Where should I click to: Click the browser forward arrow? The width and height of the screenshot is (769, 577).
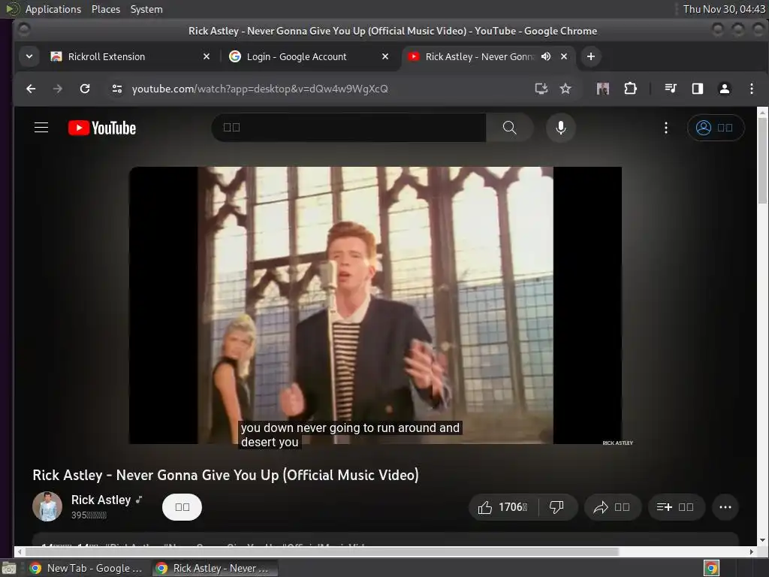click(x=57, y=89)
